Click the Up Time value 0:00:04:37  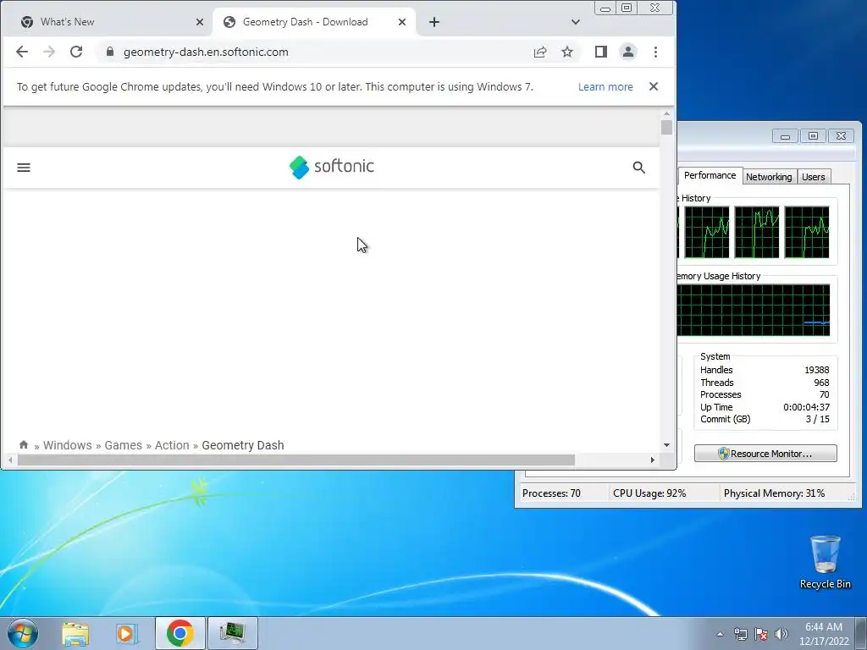tap(806, 407)
